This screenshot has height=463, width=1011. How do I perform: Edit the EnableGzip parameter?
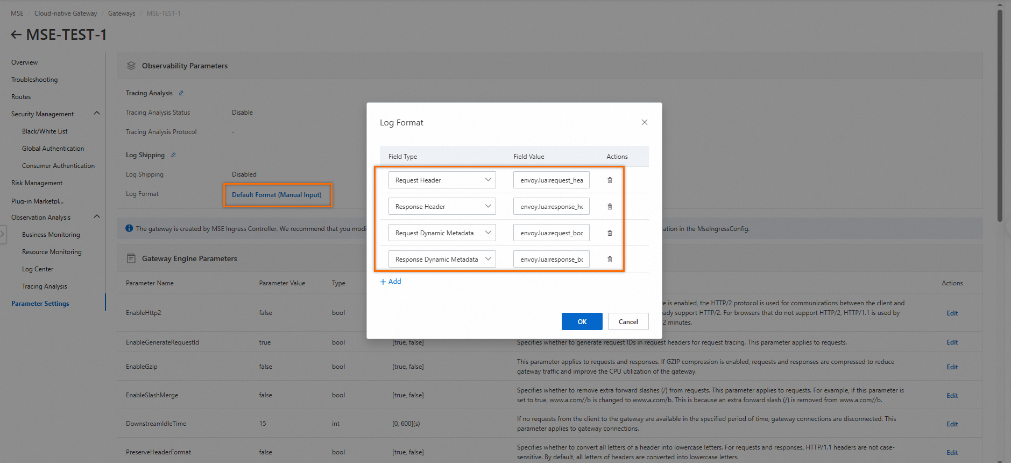point(952,367)
